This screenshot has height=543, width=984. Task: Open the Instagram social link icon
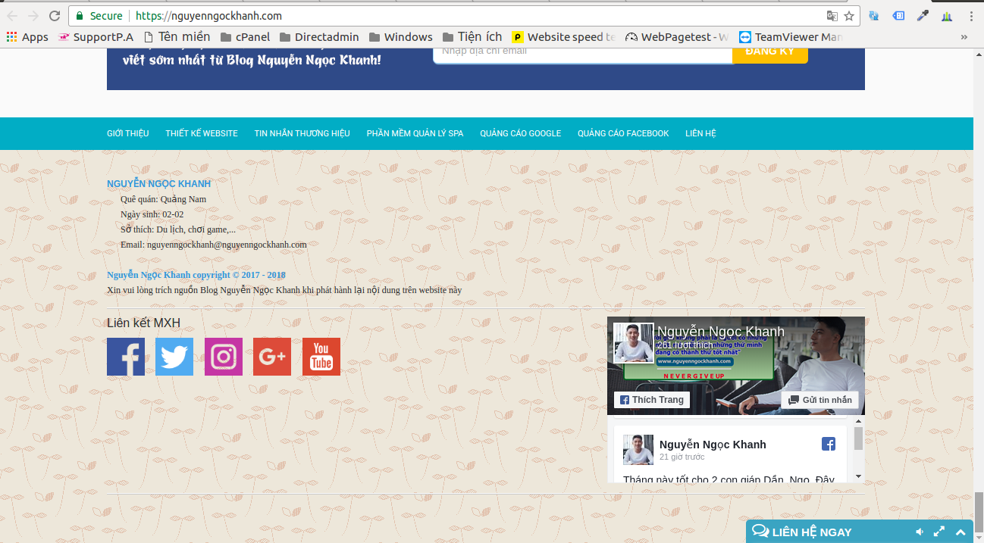[224, 357]
